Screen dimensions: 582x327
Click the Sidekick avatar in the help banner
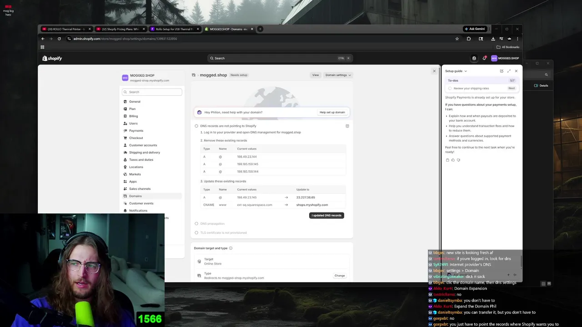199,112
